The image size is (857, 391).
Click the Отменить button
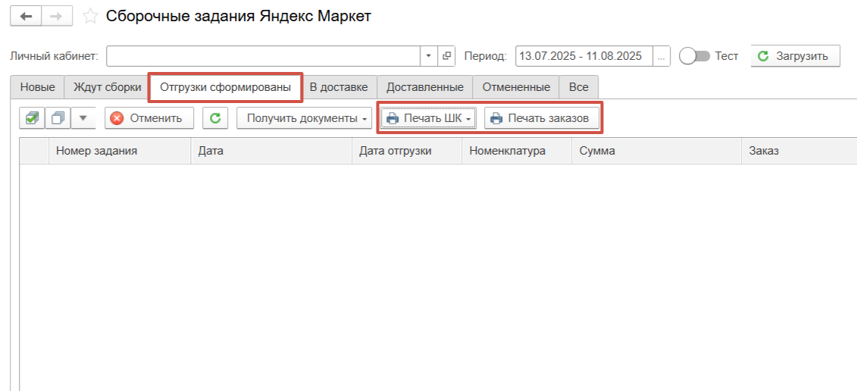[149, 118]
